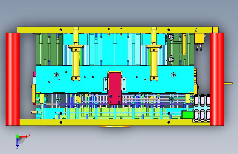Select the copper pipe fitting at lower left
Screen dimensions: 238x154
[36, 112]
